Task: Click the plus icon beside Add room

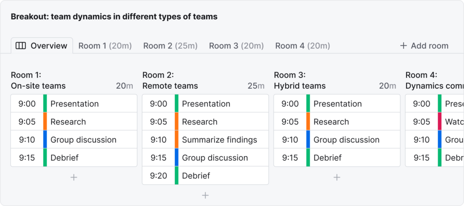Action: click(403, 46)
